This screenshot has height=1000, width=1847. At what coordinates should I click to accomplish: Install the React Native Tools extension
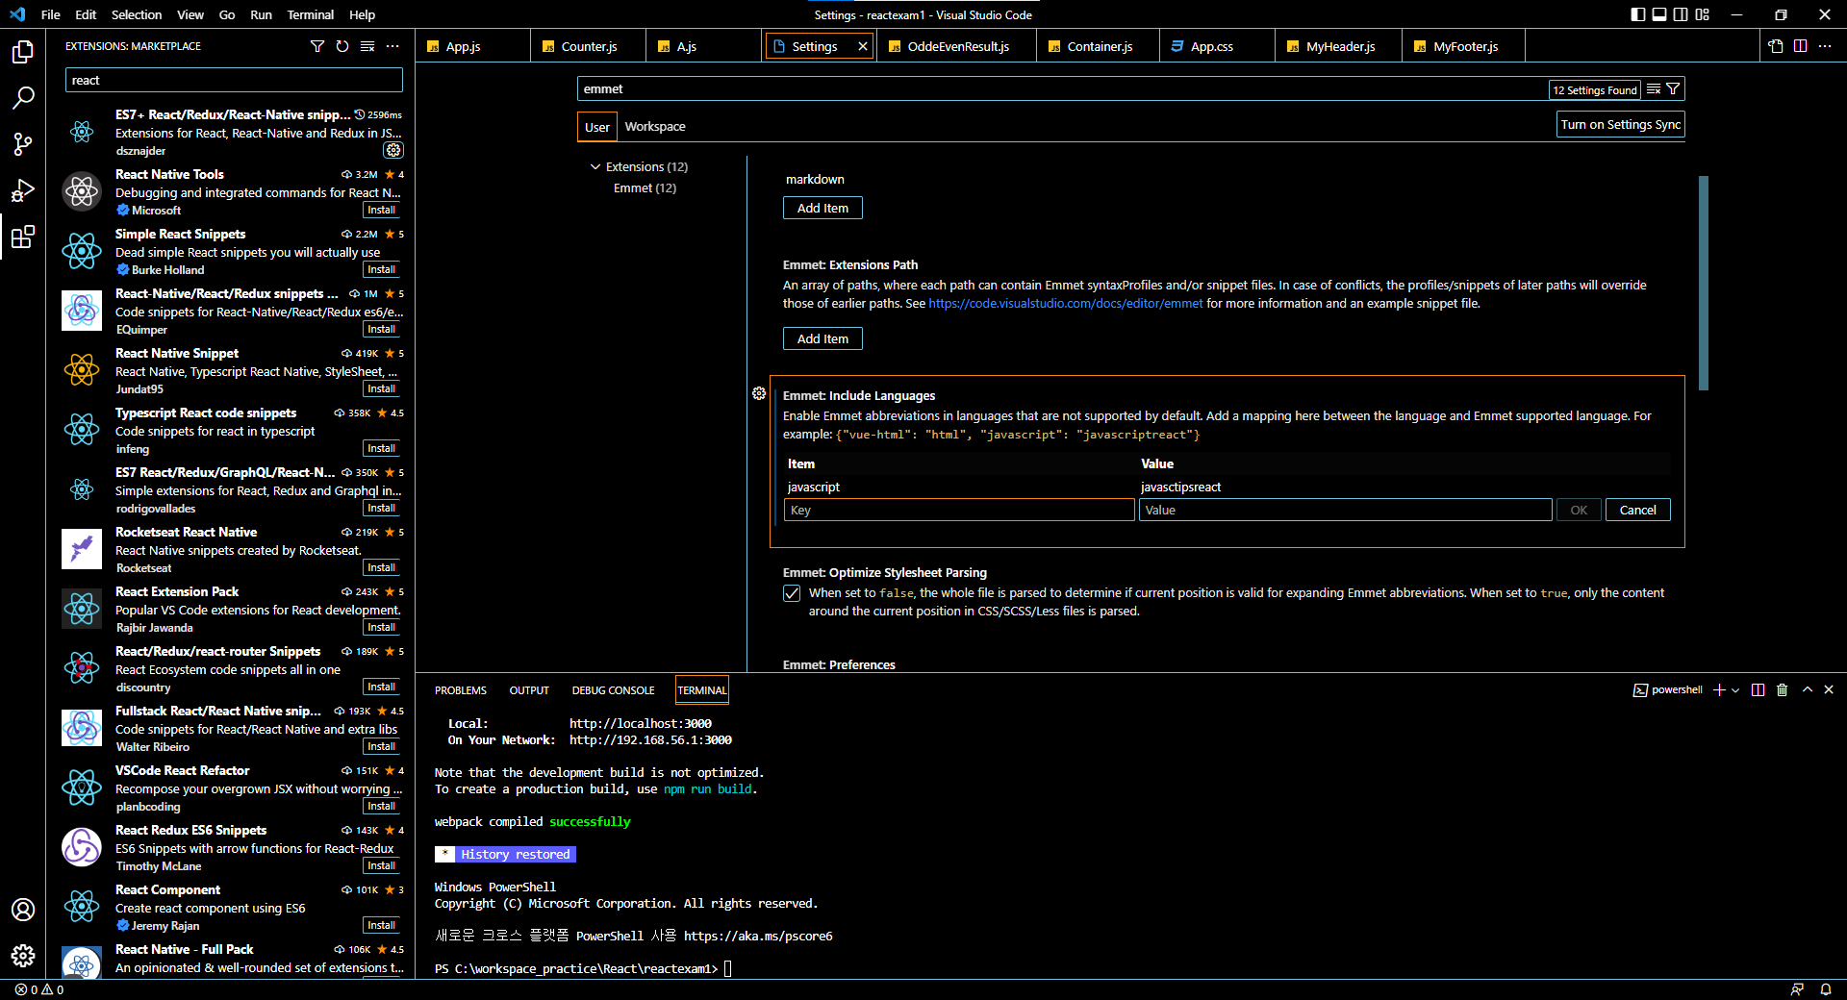pos(382,211)
